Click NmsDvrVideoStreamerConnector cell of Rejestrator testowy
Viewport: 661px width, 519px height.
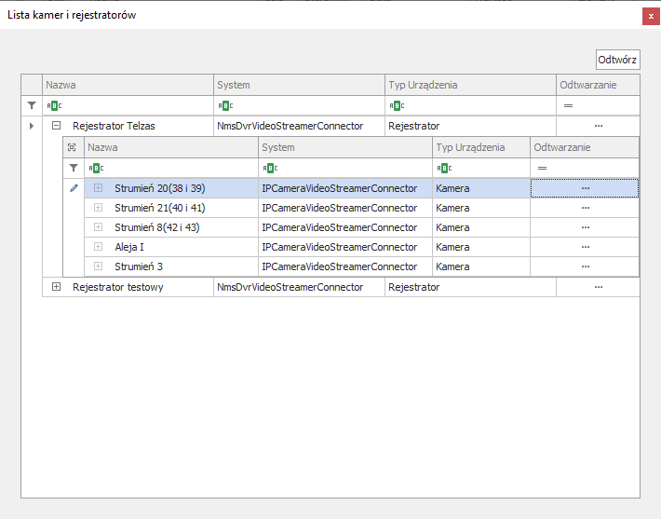299,287
